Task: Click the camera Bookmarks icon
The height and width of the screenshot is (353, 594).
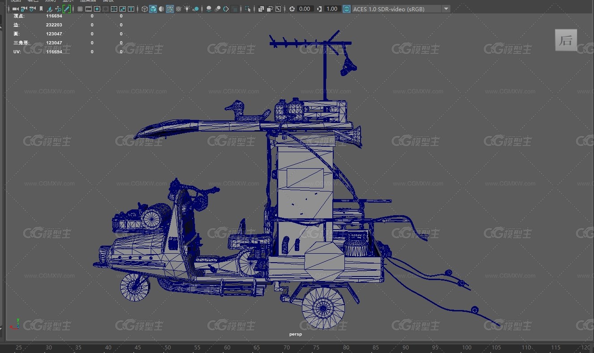Action: tap(41, 9)
